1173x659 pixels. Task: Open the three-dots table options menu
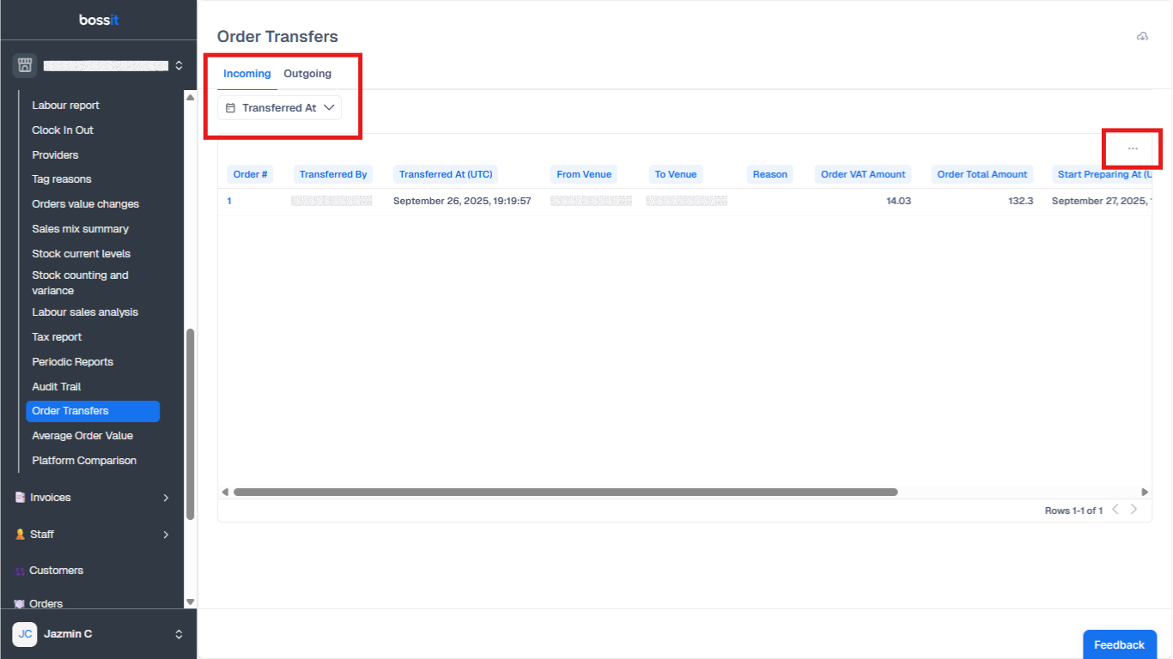point(1133,148)
